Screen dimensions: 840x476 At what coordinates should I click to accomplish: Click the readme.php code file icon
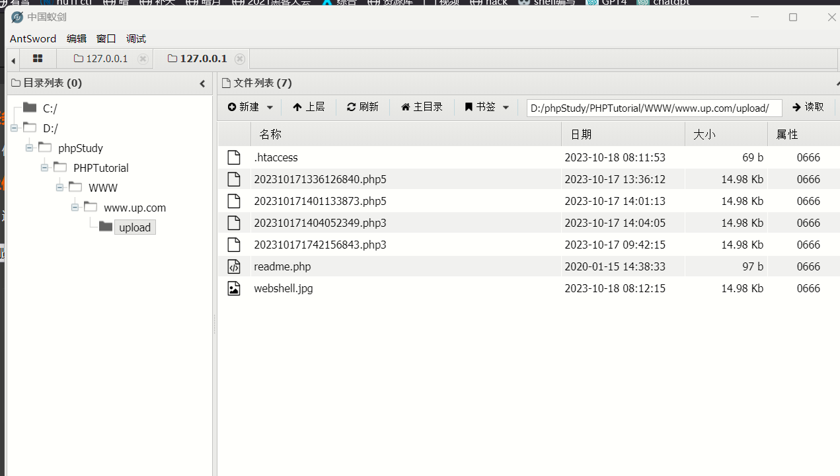click(234, 266)
